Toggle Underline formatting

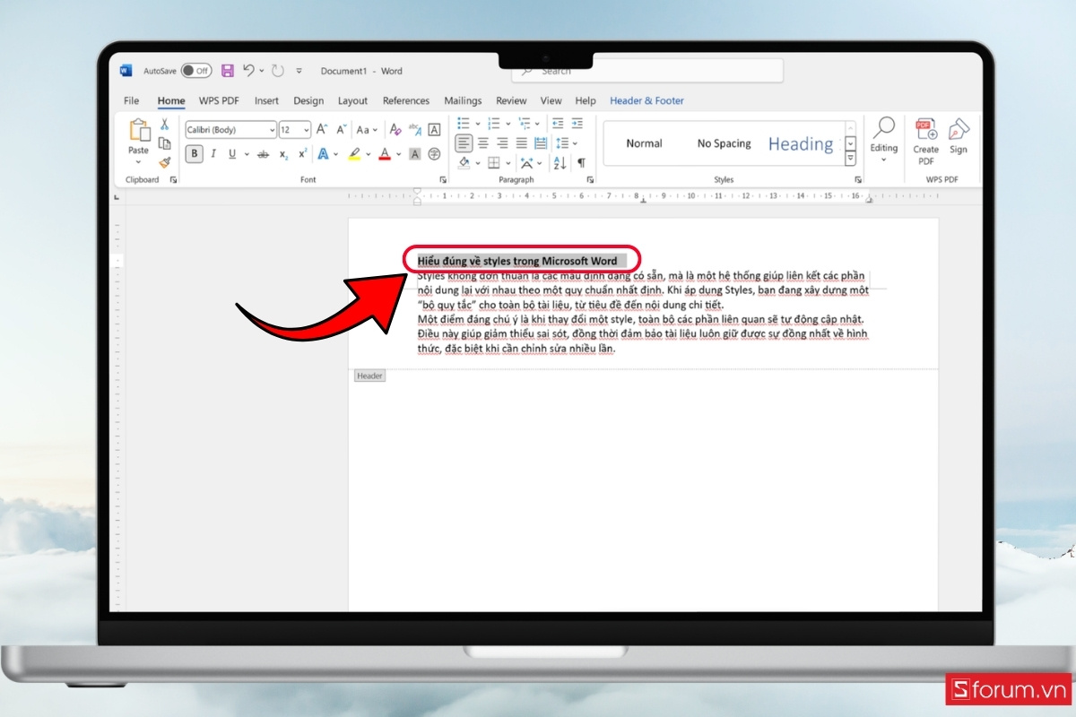coord(232,154)
